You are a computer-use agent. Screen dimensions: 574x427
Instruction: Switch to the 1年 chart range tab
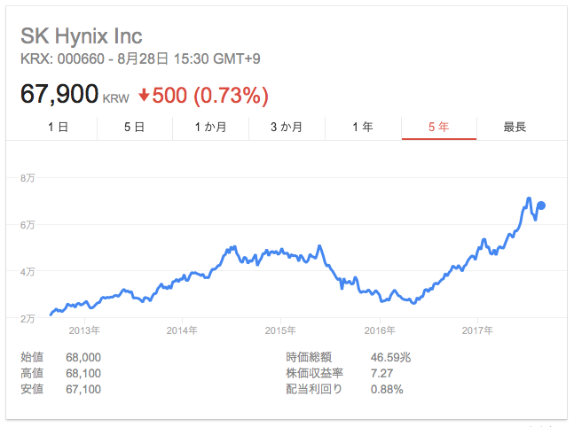click(363, 127)
